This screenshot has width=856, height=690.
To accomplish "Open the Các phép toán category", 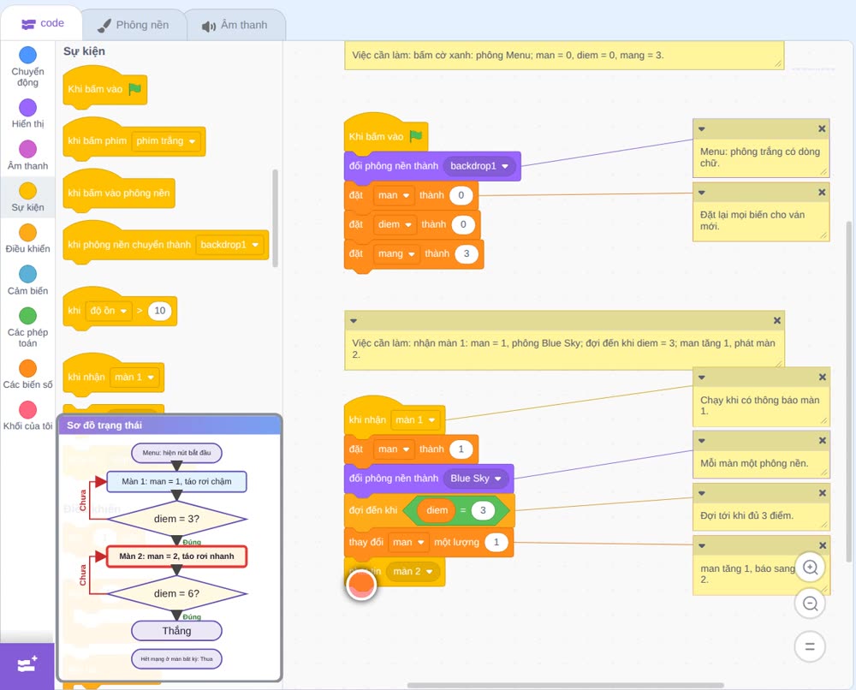I will [27, 328].
